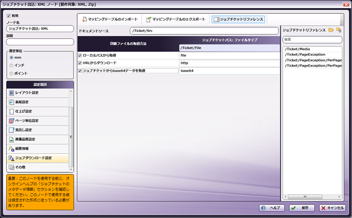The image size is (352, 218).
Task: Click right arrow of reference list scrollbar
Action: (x=339, y=197)
